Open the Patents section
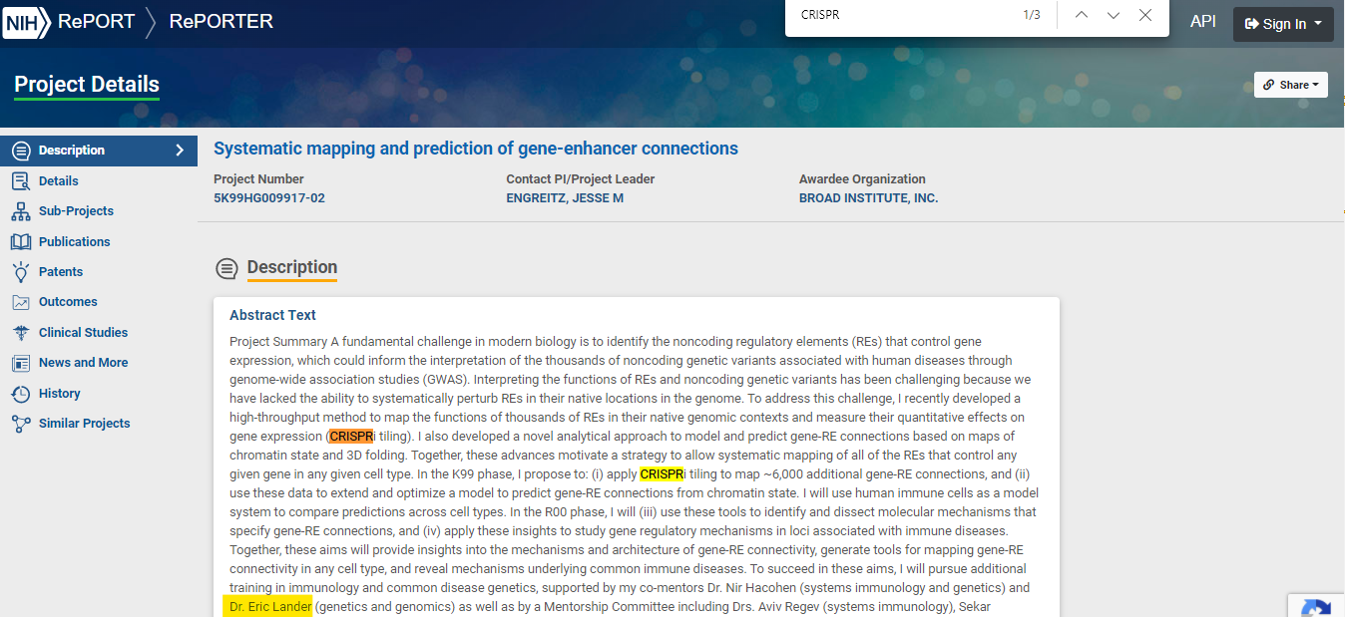Viewport: 1345px width, 621px height. click(x=60, y=271)
